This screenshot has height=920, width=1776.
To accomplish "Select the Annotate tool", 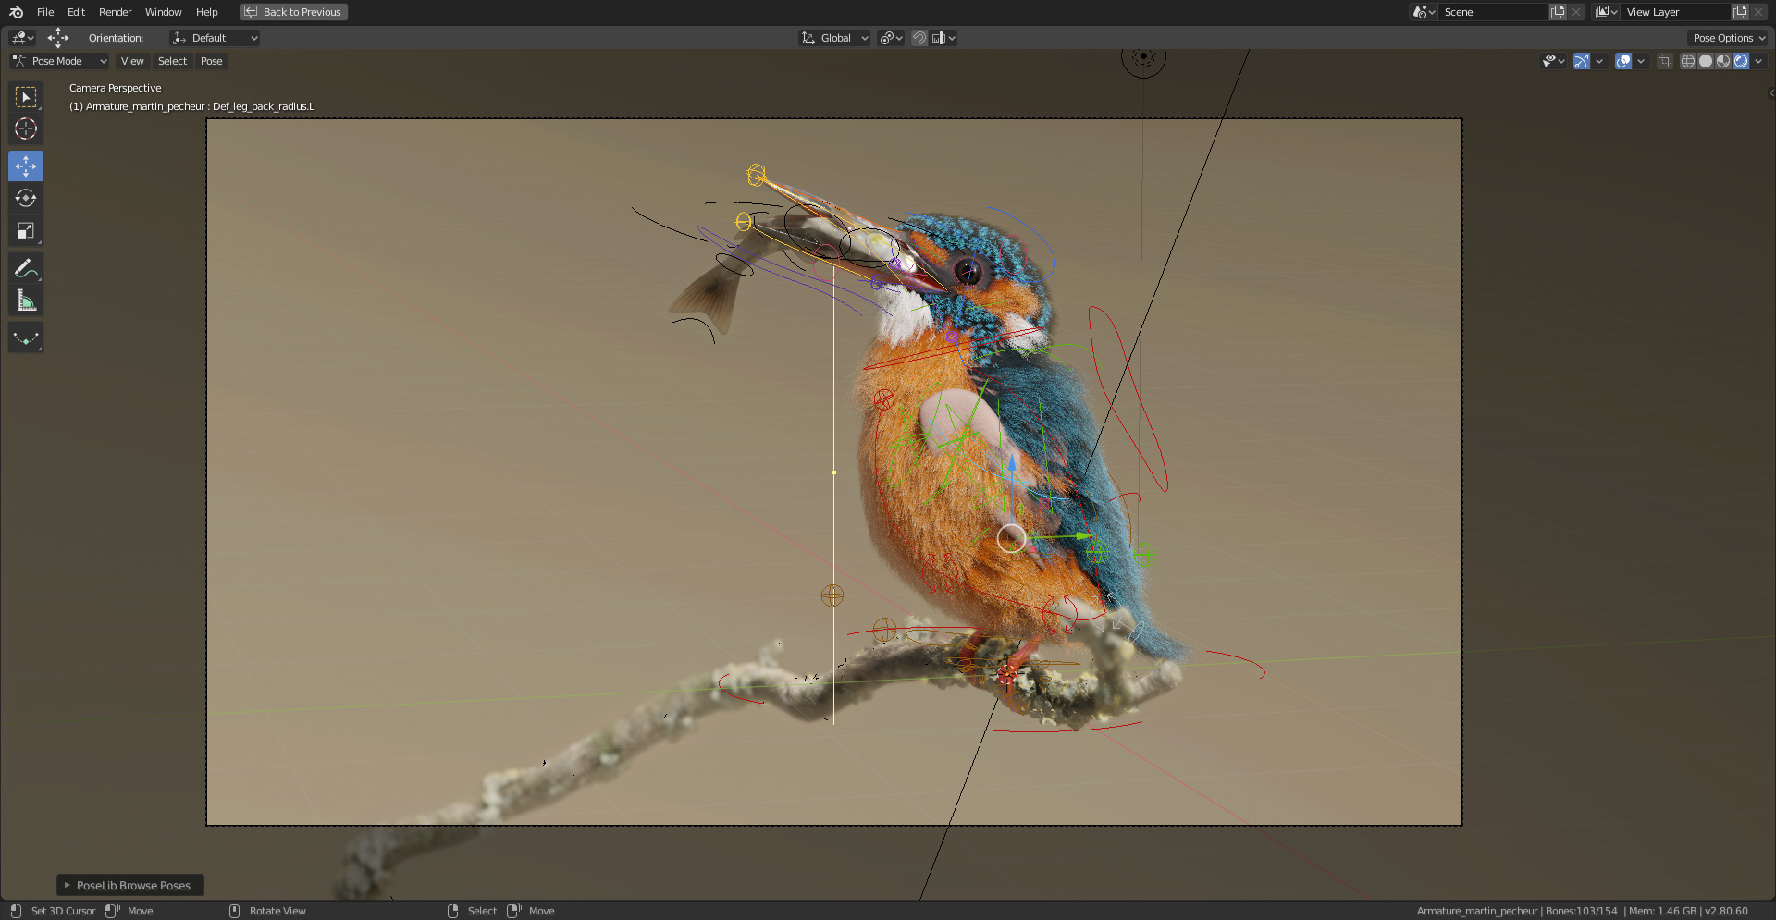I will tap(26, 268).
